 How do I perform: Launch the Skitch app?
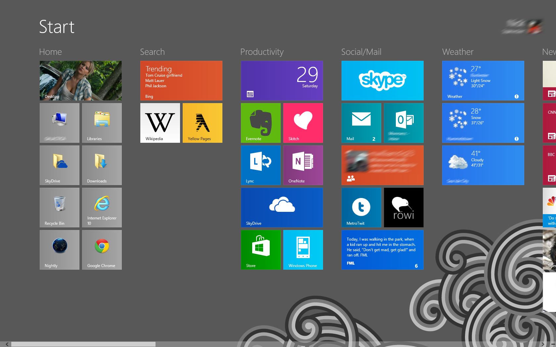tap(303, 123)
